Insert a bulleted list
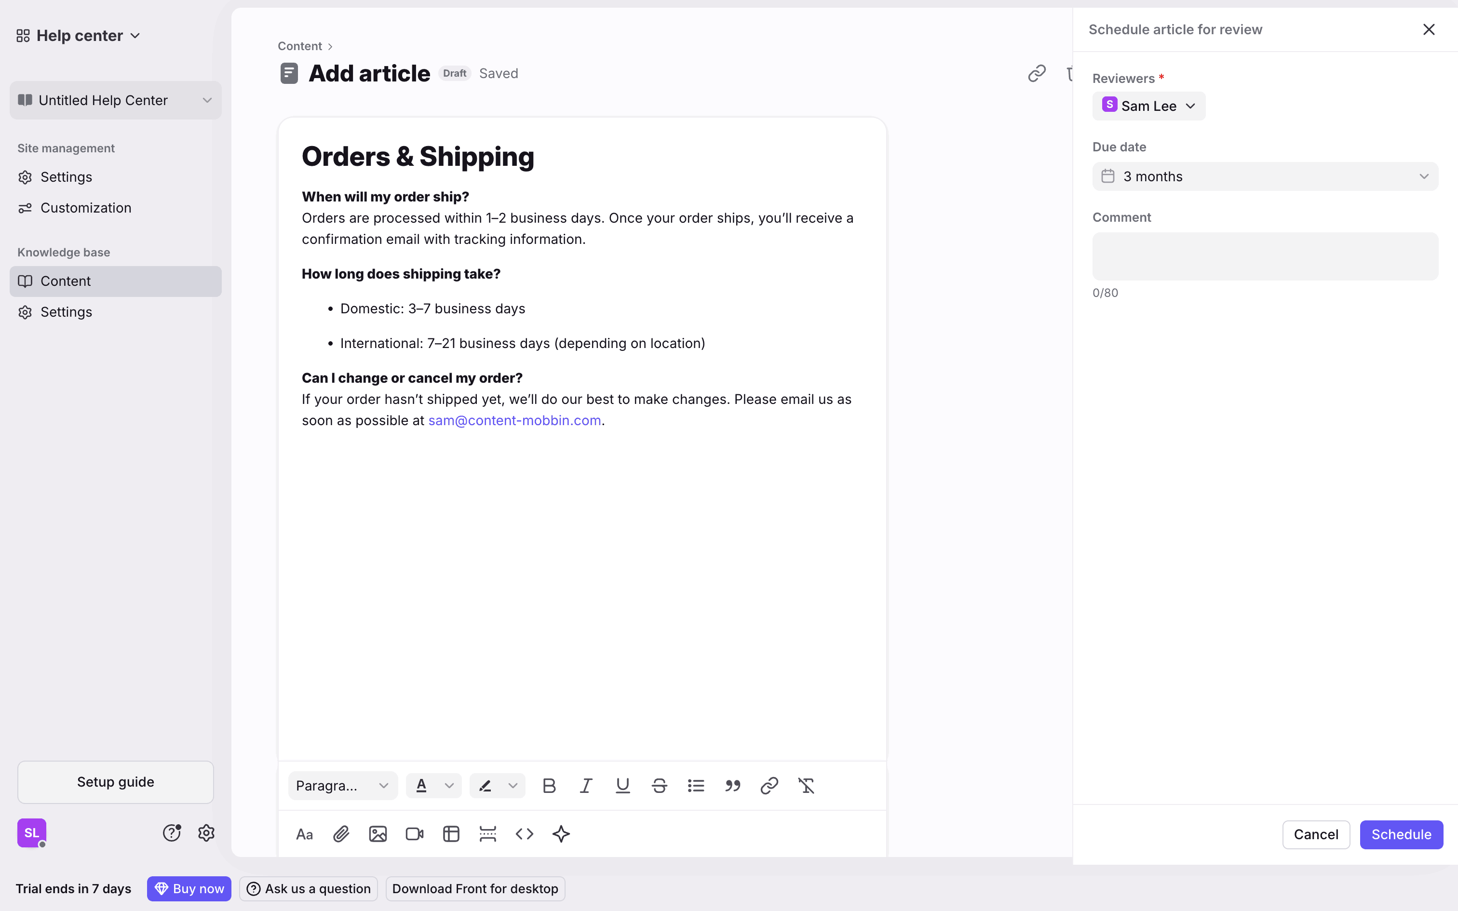1458x911 pixels. pyautogui.click(x=696, y=786)
